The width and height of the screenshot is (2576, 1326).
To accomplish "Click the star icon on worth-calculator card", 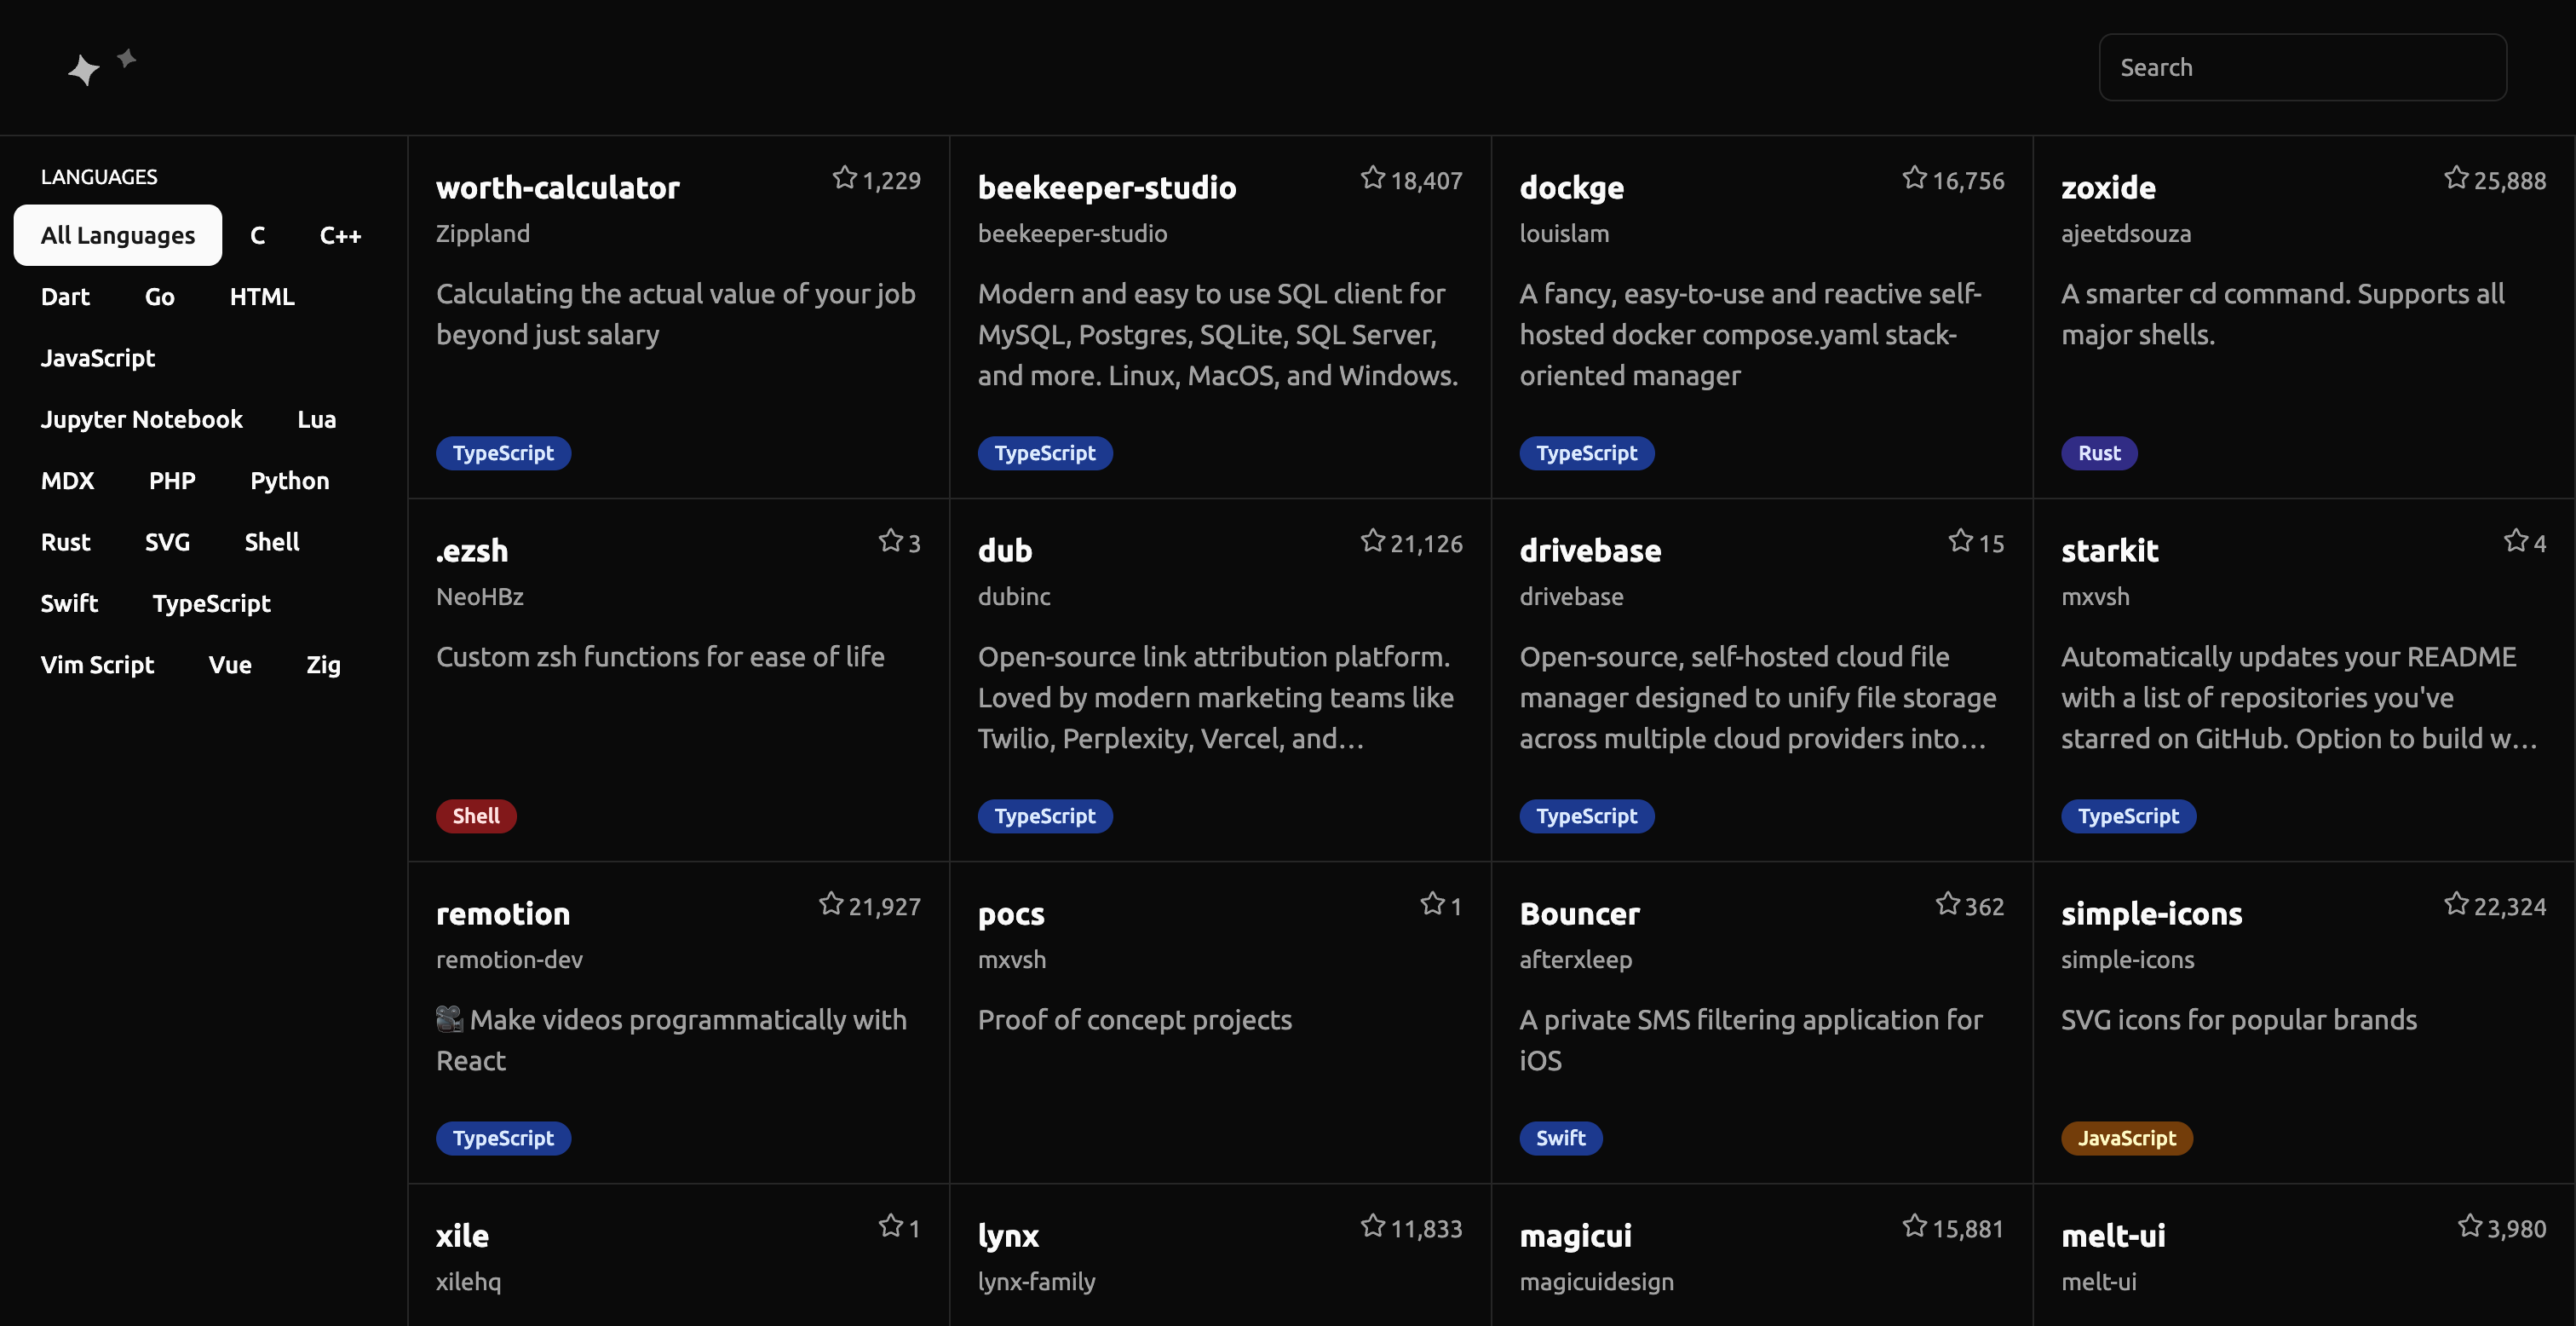I will coord(845,178).
